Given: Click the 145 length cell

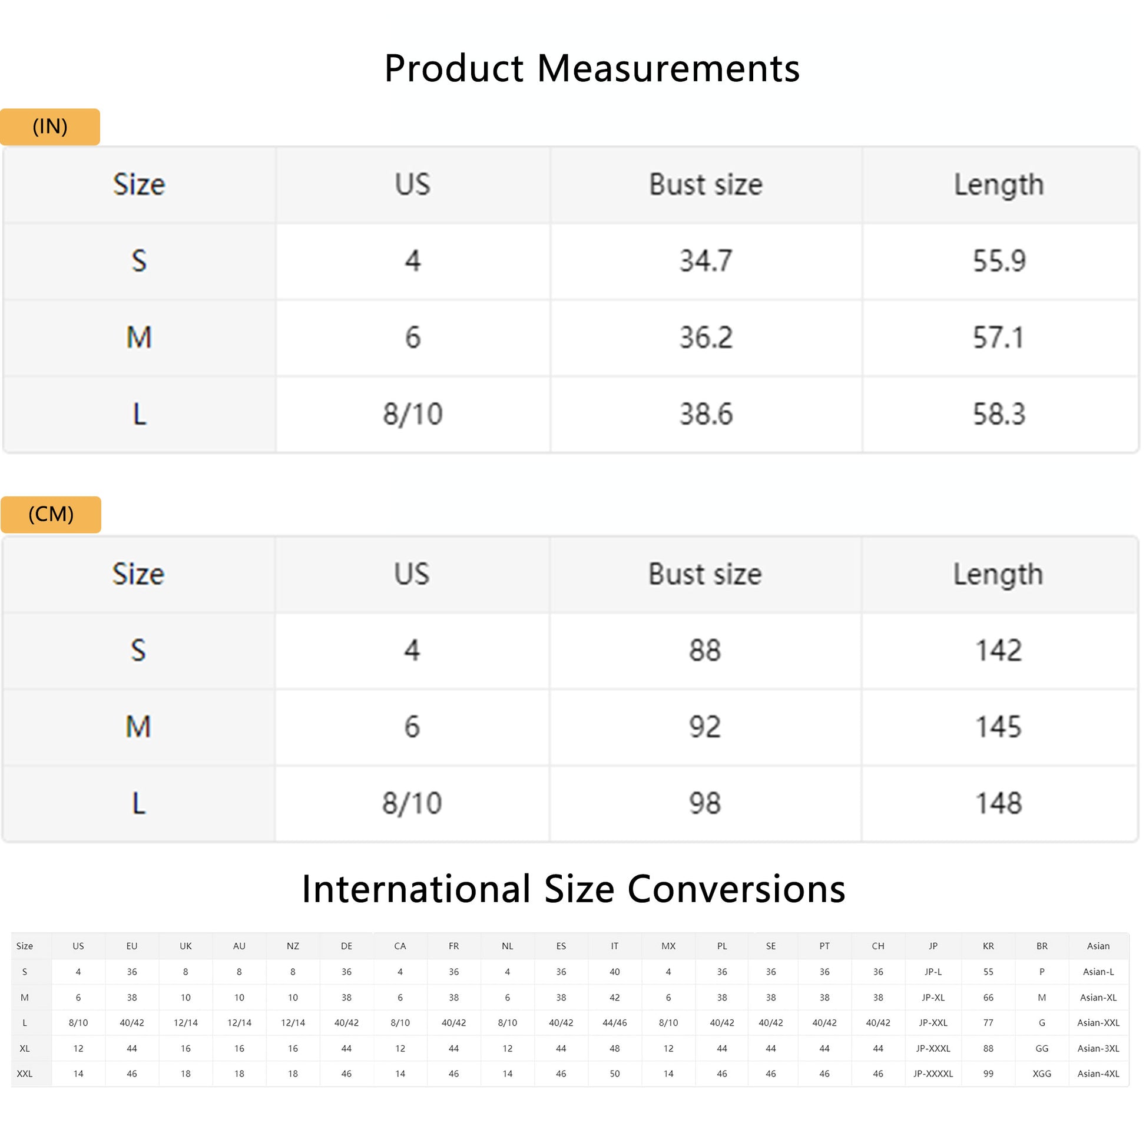Looking at the screenshot, I should [x=998, y=727].
